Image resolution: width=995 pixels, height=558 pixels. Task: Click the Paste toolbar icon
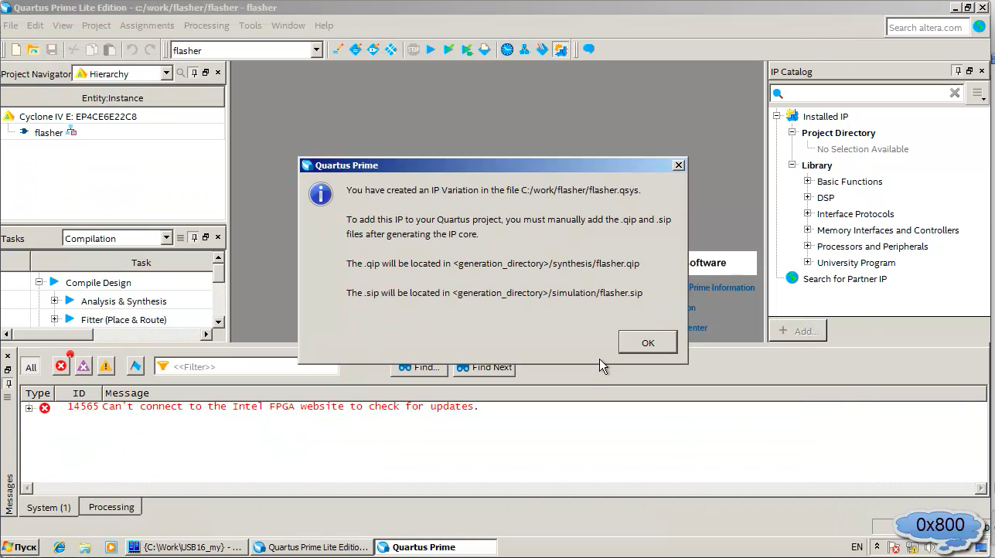[x=110, y=49]
